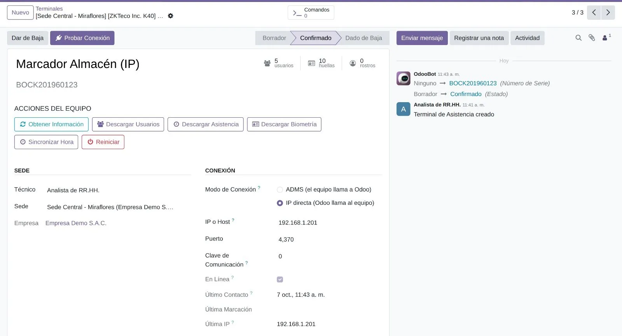Show help tooltip for Clave de Comunicación
622x336 pixels.
pyautogui.click(x=246, y=263)
